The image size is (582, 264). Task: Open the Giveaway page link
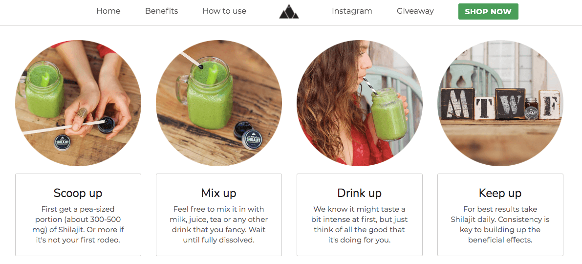[415, 11]
